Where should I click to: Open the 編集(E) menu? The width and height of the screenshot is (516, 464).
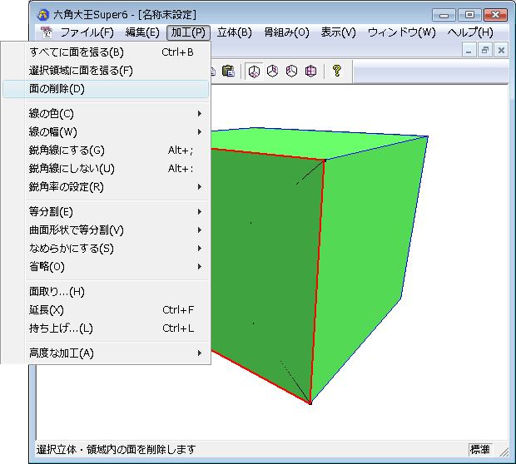(142, 32)
